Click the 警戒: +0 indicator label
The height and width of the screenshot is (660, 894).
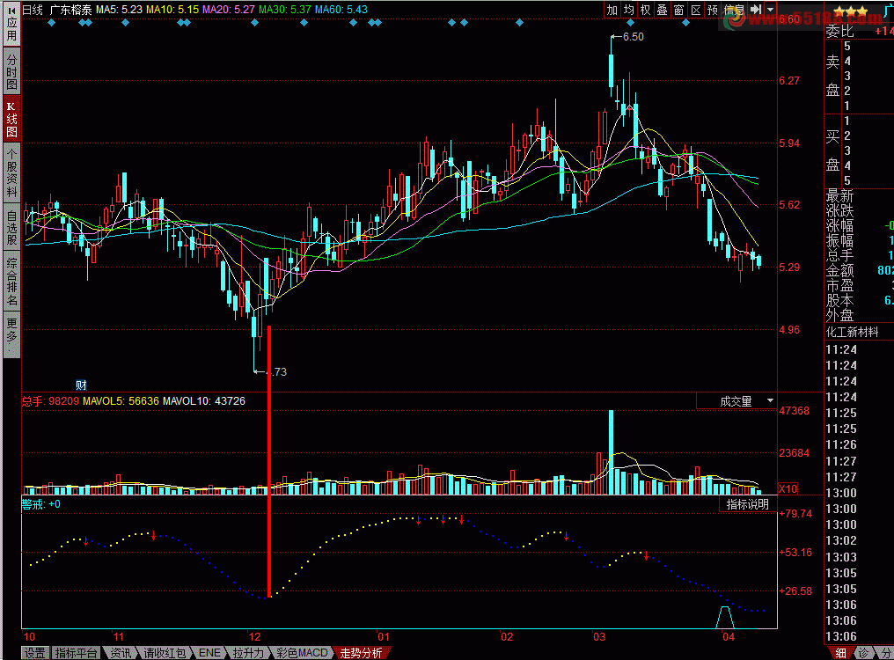pyautogui.click(x=41, y=504)
